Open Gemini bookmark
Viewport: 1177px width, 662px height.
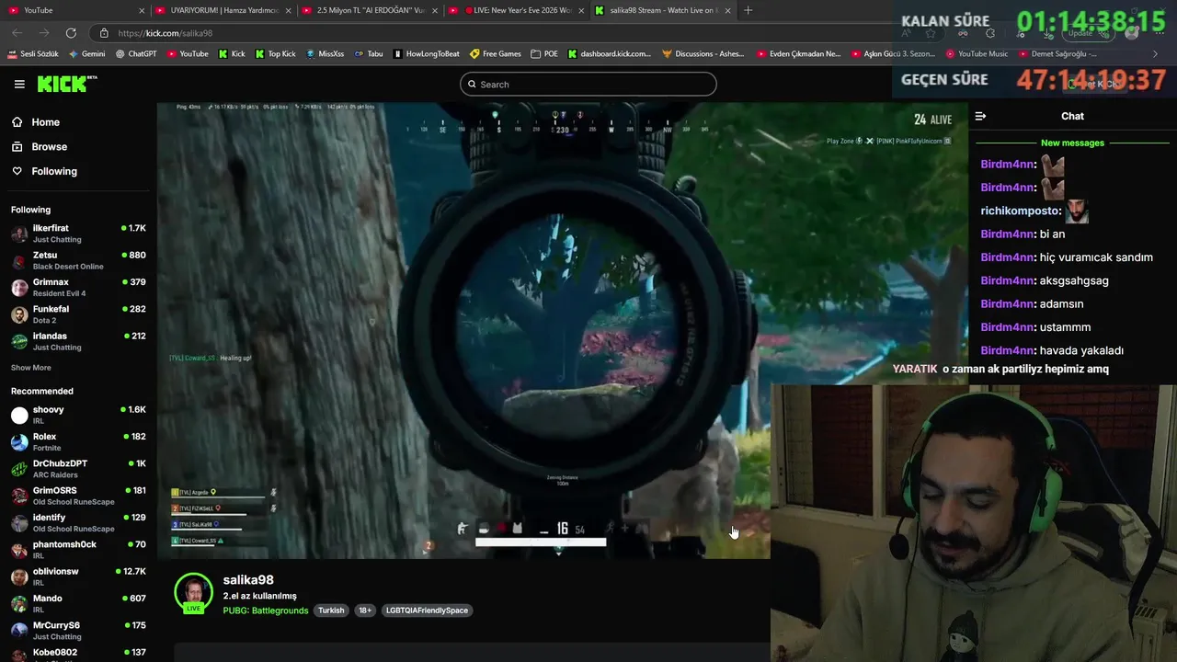coord(86,54)
